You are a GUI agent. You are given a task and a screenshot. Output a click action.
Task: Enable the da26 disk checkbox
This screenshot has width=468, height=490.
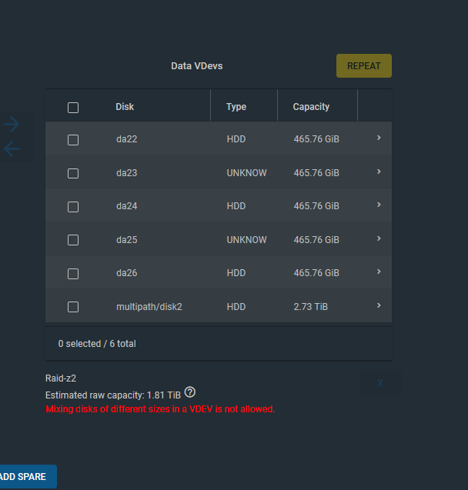[x=73, y=273]
